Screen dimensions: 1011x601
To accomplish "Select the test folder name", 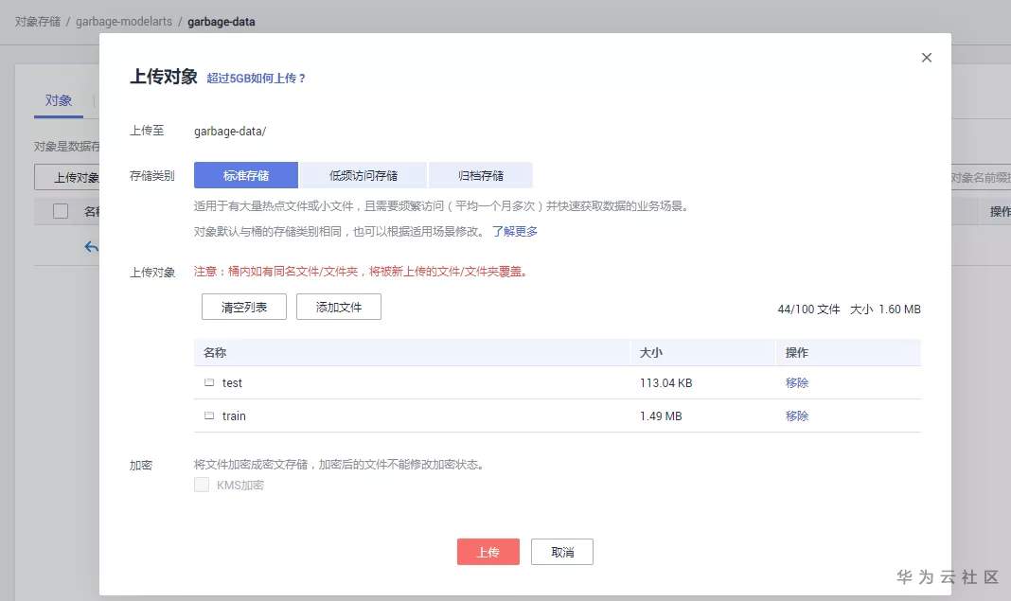I will [x=232, y=383].
